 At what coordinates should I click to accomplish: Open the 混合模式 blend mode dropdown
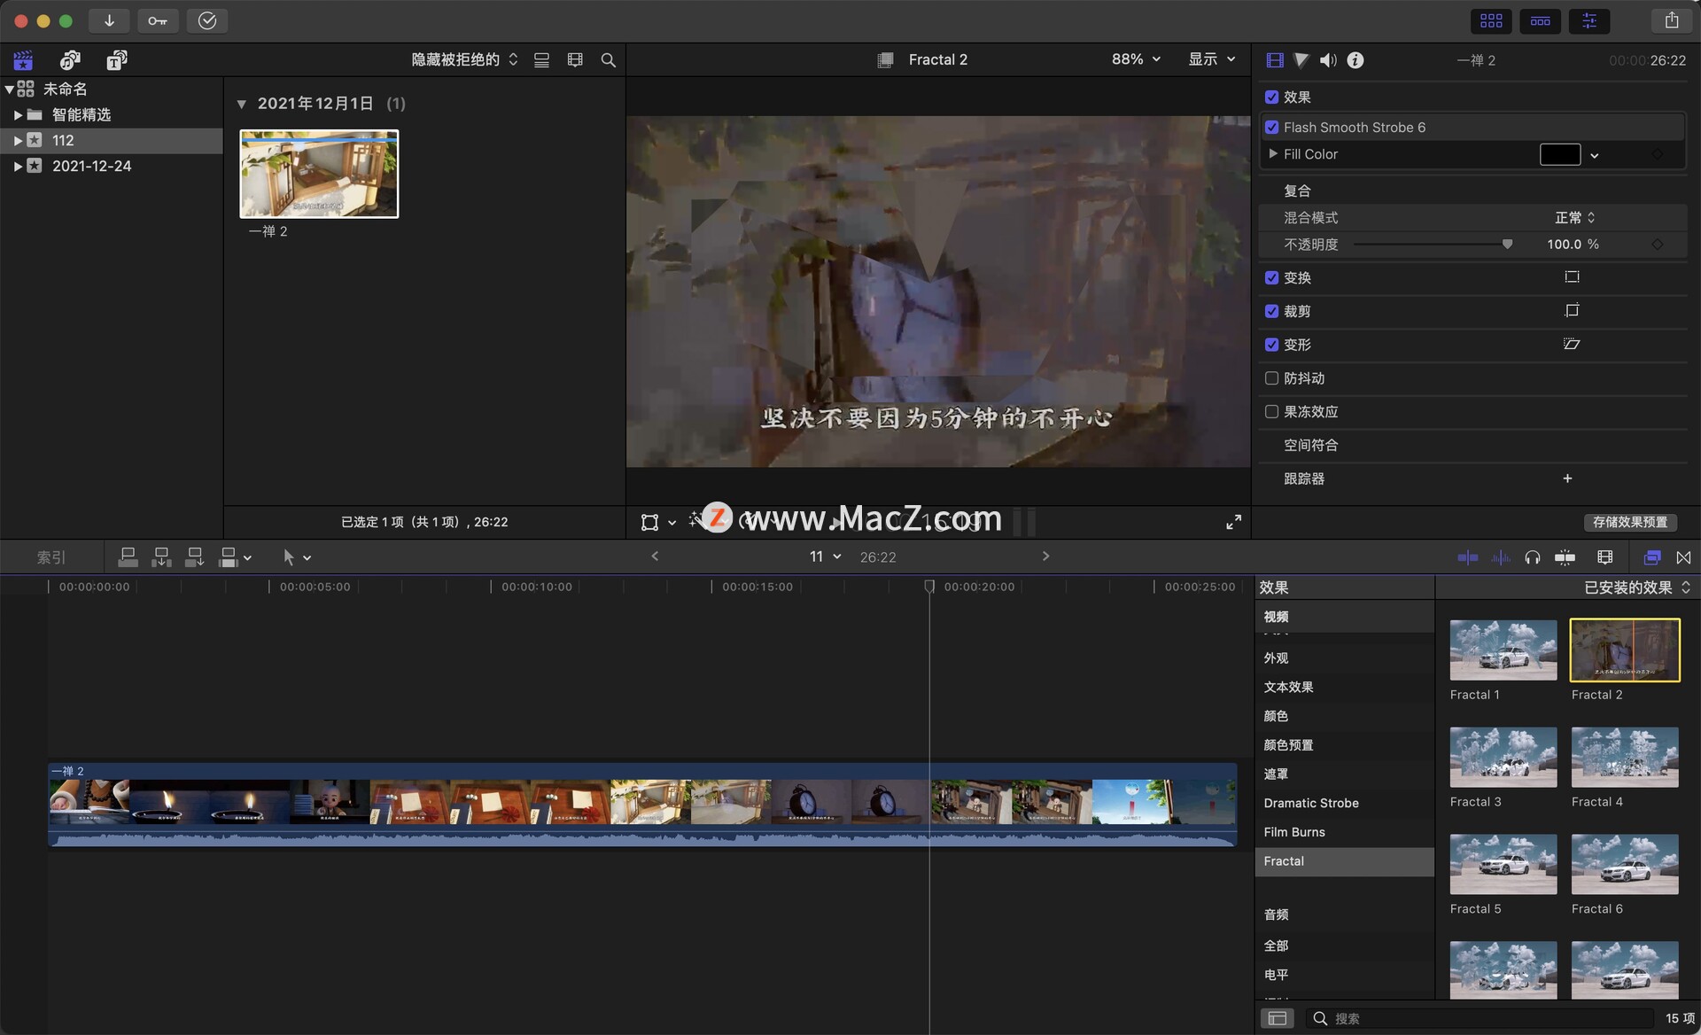1574,218
